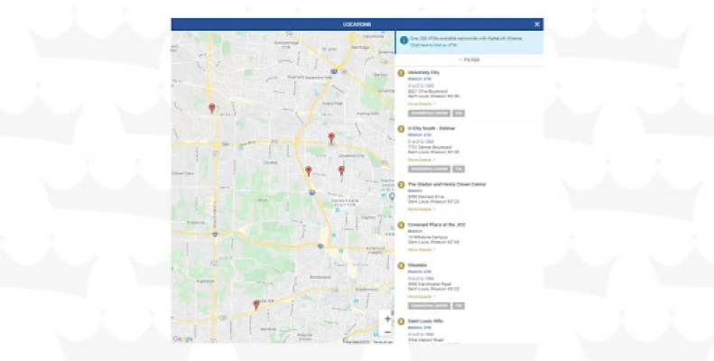Image resolution: width=714 pixels, height=361 pixels.
Task: Click Commercial Lender tag under University City
Action: tap(429, 114)
